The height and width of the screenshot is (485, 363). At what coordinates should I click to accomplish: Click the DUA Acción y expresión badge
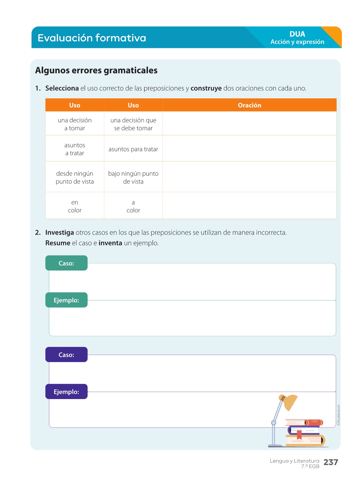coord(297,38)
